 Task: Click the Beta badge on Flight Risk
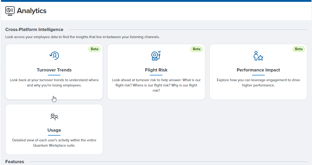click(197, 49)
